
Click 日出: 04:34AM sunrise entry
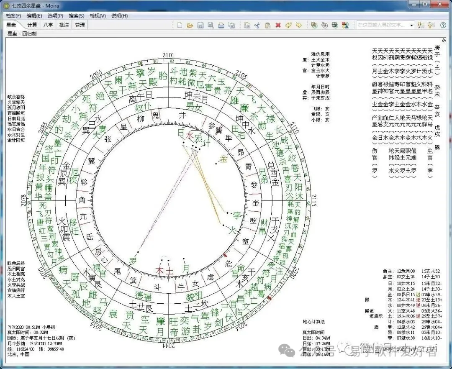coord(316,338)
